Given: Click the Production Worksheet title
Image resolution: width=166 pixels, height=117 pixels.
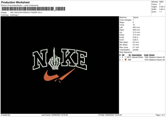Looking at the screenshot, I should tap(15, 2).
